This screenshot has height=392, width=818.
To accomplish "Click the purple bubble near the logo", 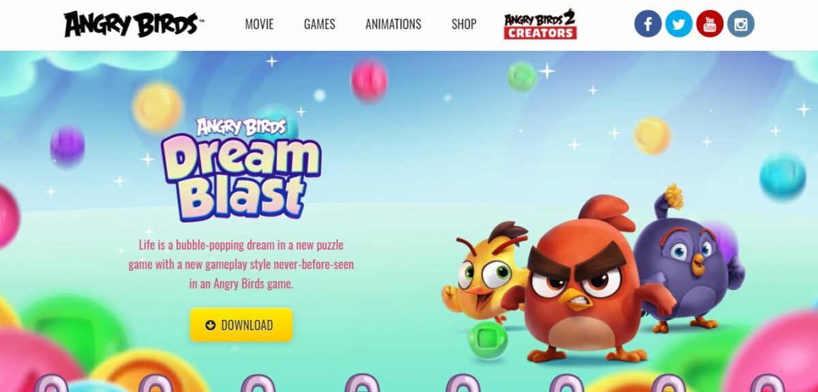I will 67,146.
